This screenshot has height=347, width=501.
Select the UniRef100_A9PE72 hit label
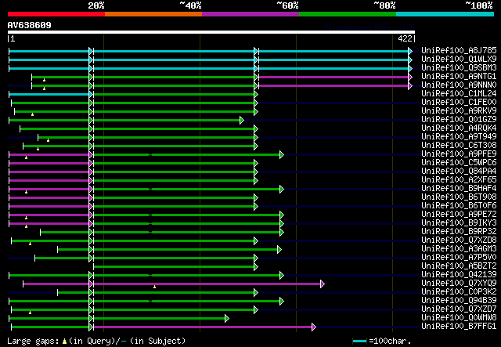pos(459,215)
